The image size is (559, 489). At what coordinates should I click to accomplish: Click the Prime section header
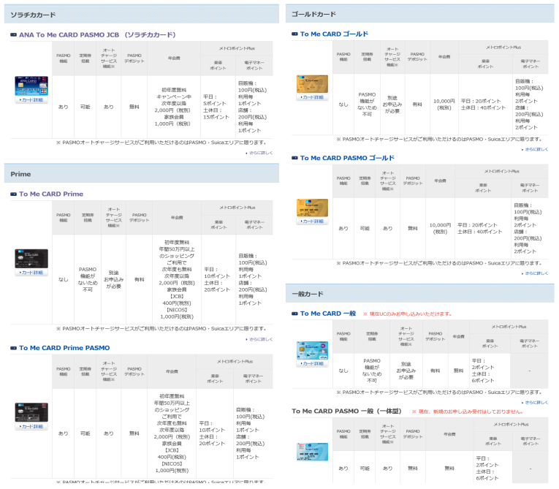(142, 174)
